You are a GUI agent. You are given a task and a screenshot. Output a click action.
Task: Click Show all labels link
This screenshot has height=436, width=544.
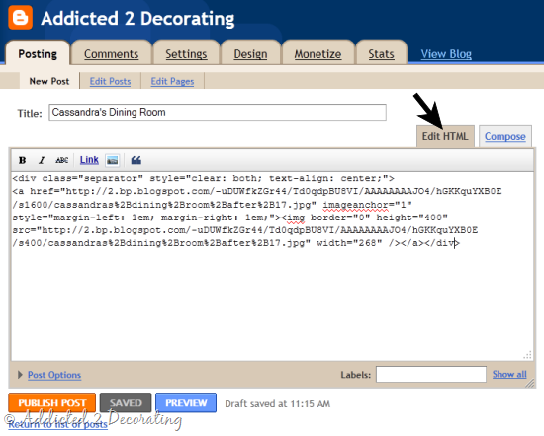pos(509,374)
